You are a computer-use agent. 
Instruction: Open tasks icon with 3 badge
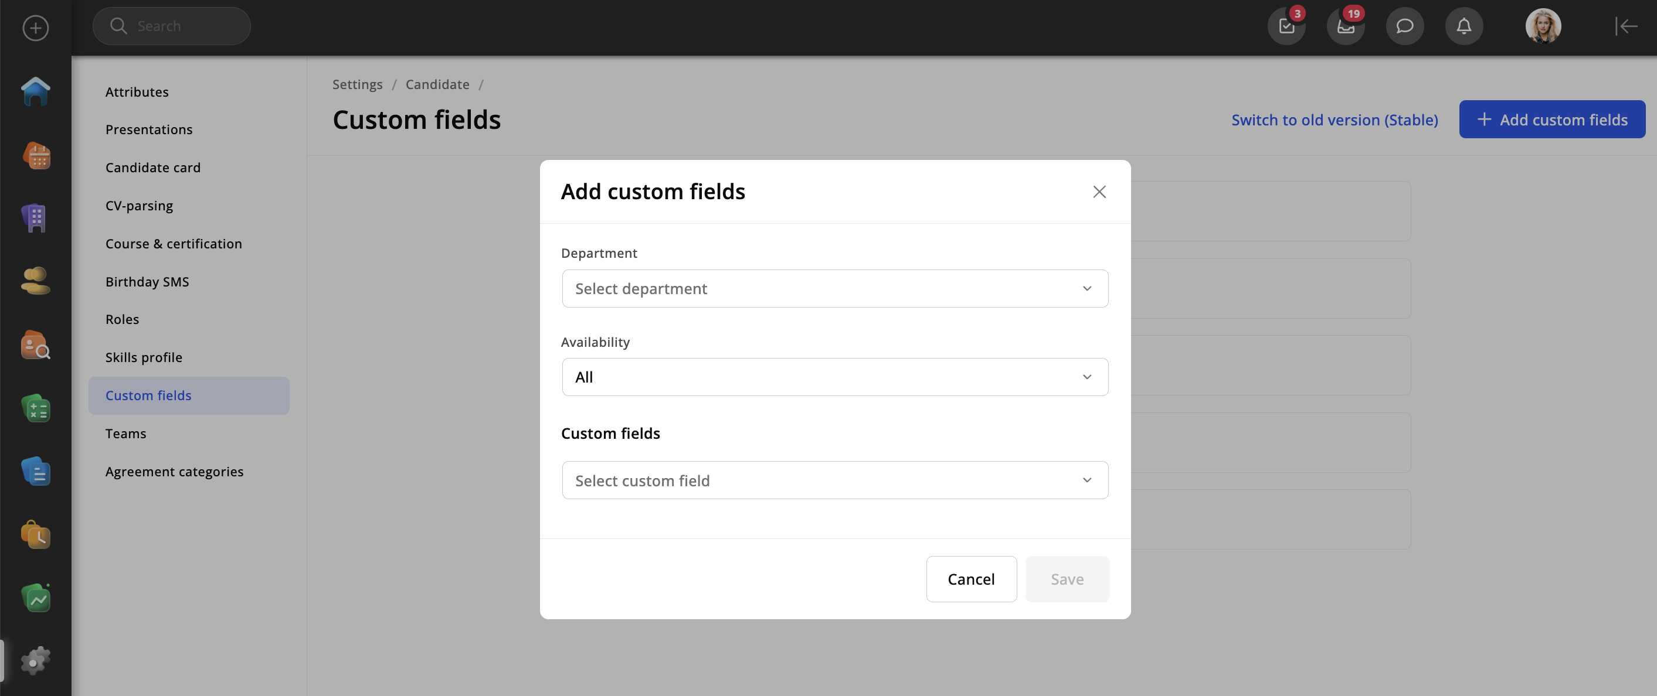coord(1286,26)
